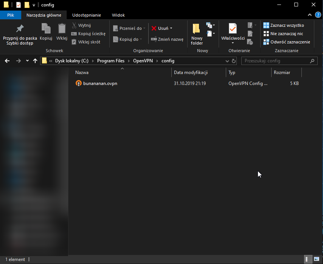
Task: Click the Help question mark icon
Action: point(318,15)
